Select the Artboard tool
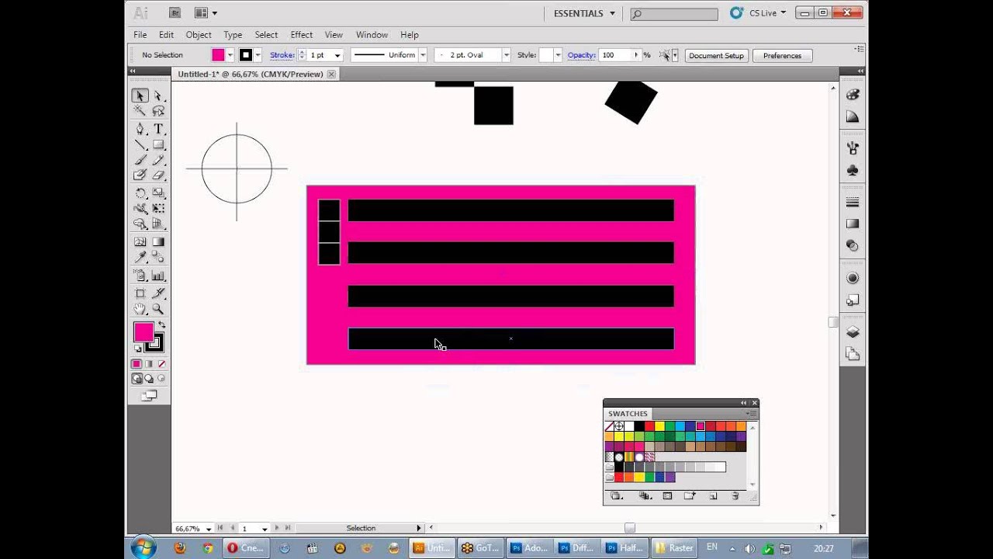Viewport: 993px width, 559px height. (x=140, y=293)
